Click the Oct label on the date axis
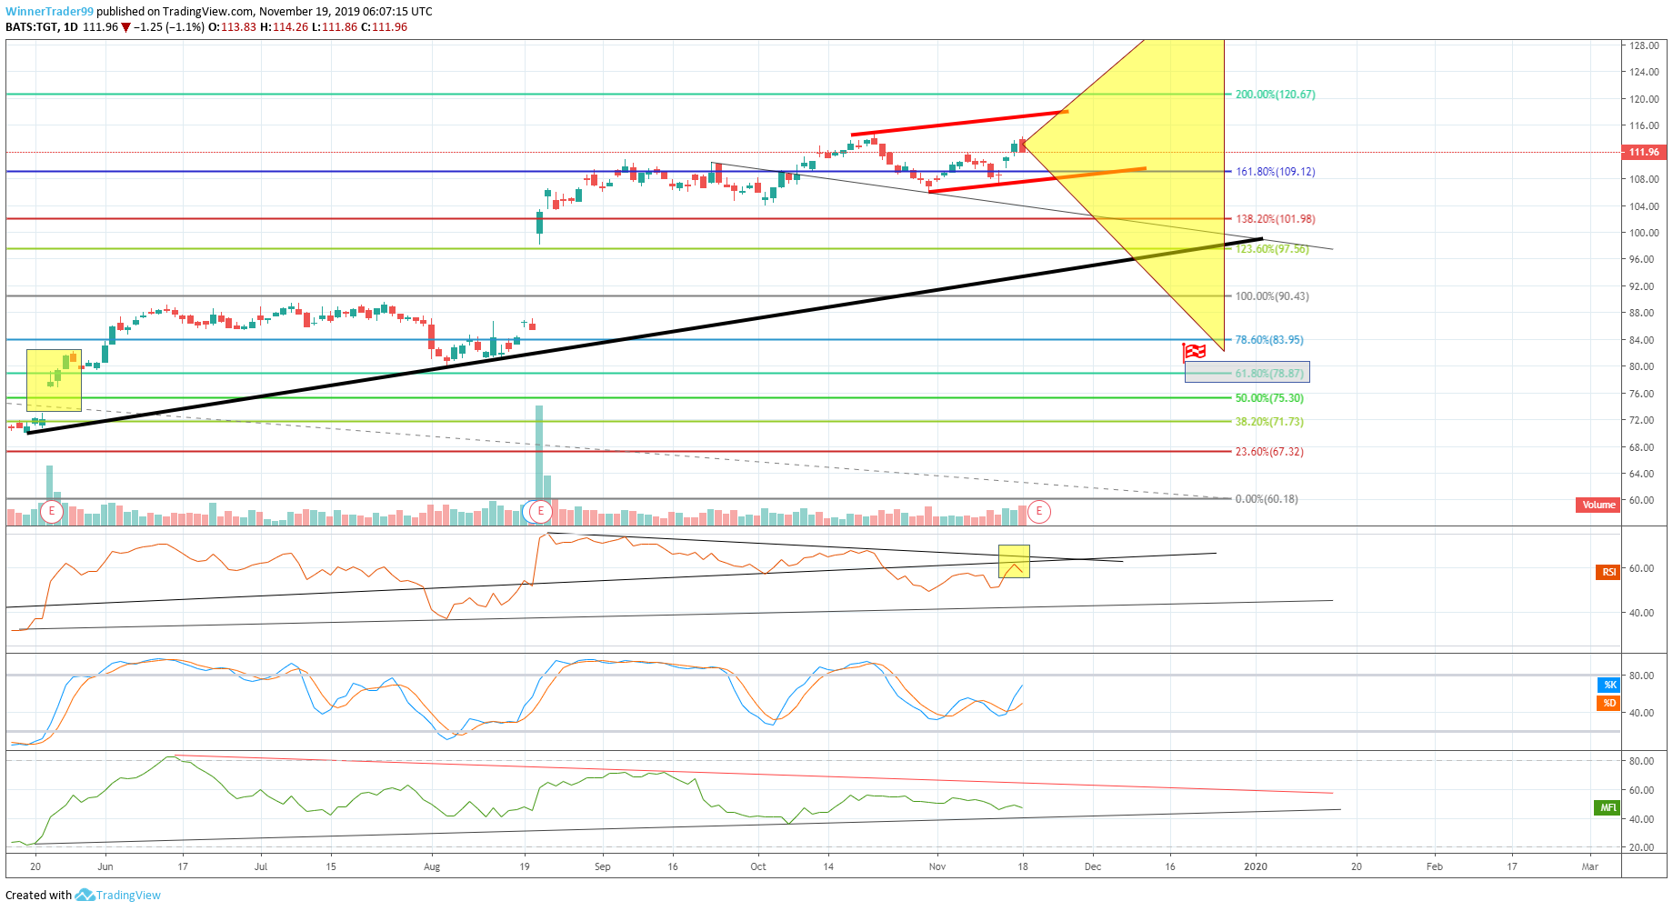The image size is (1673, 911). (x=758, y=866)
